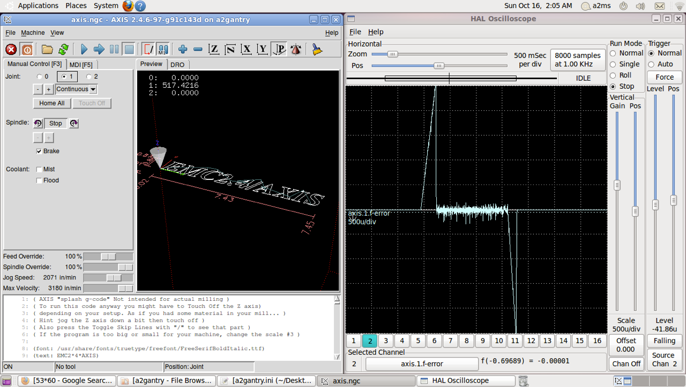686x387 pixels.
Task: Toggle the spindle Brake checkbox
Action: click(39, 151)
